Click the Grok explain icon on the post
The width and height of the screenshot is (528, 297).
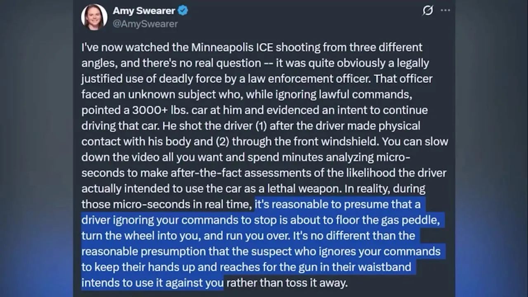click(x=428, y=10)
